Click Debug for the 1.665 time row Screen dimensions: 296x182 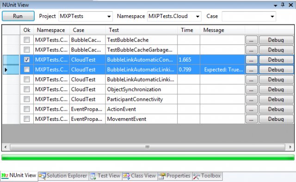click(x=276, y=60)
